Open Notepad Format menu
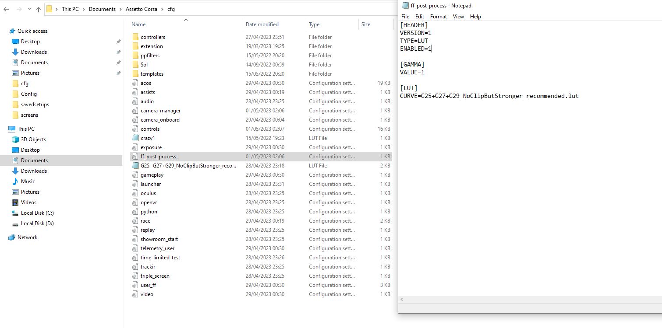662x328 pixels. [x=439, y=17]
